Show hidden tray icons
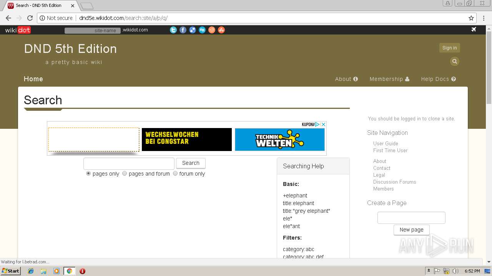 pyautogui.click(x=429, y=271)
